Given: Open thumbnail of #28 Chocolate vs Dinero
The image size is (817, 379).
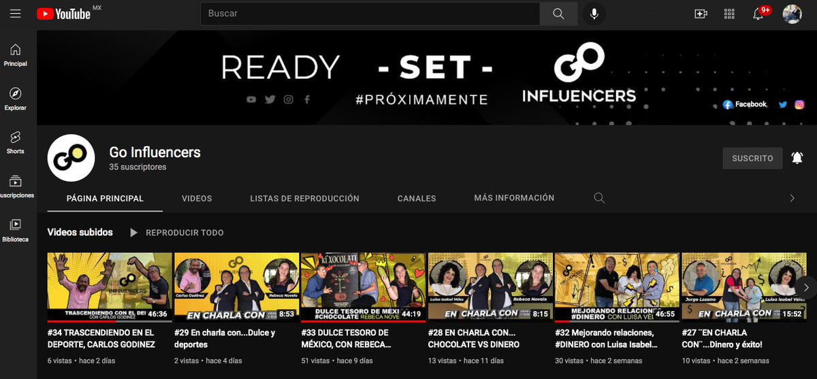Looking at the screenshot, I should 490,287.
